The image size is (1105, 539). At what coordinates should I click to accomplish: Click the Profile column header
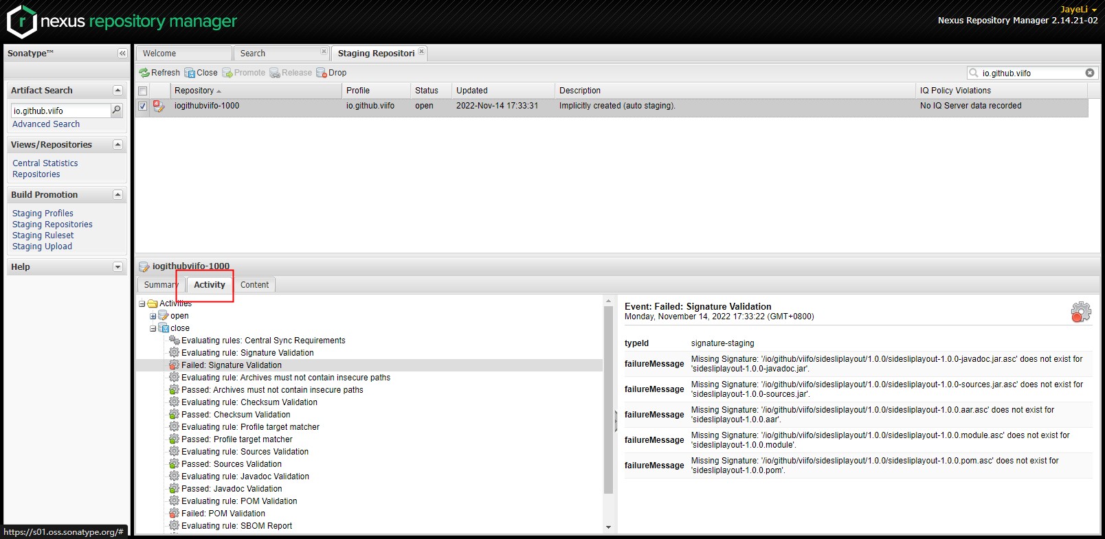click(x=376, y=91)
